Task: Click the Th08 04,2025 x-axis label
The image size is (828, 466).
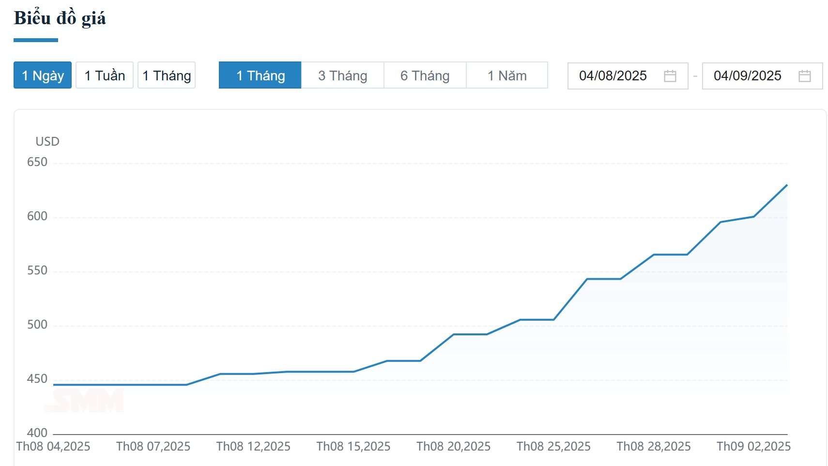Action: [53, 446]
